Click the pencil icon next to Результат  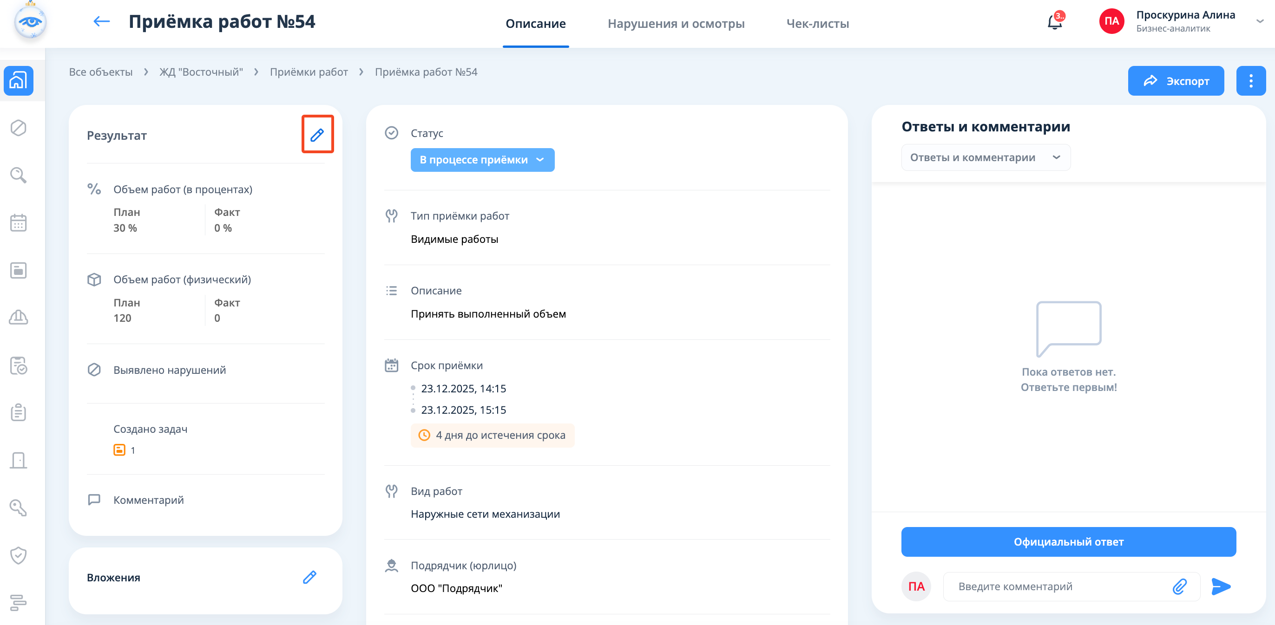[x=317, y=135]
